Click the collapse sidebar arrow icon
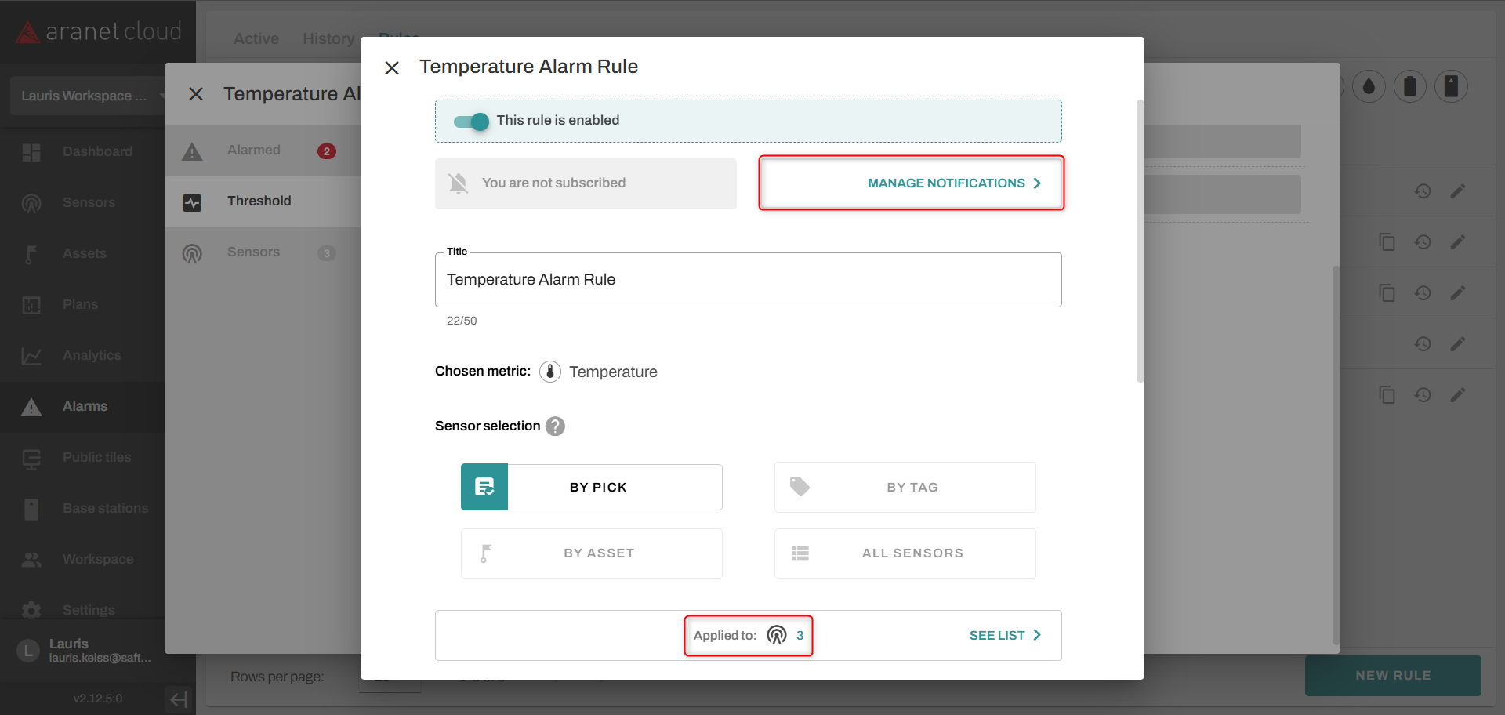The width and height of the screenshot is (1505, 715). point(179,699)
